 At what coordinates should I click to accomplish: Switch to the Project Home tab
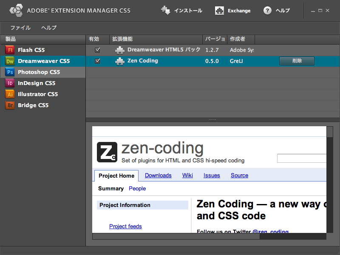pos(116,176)
